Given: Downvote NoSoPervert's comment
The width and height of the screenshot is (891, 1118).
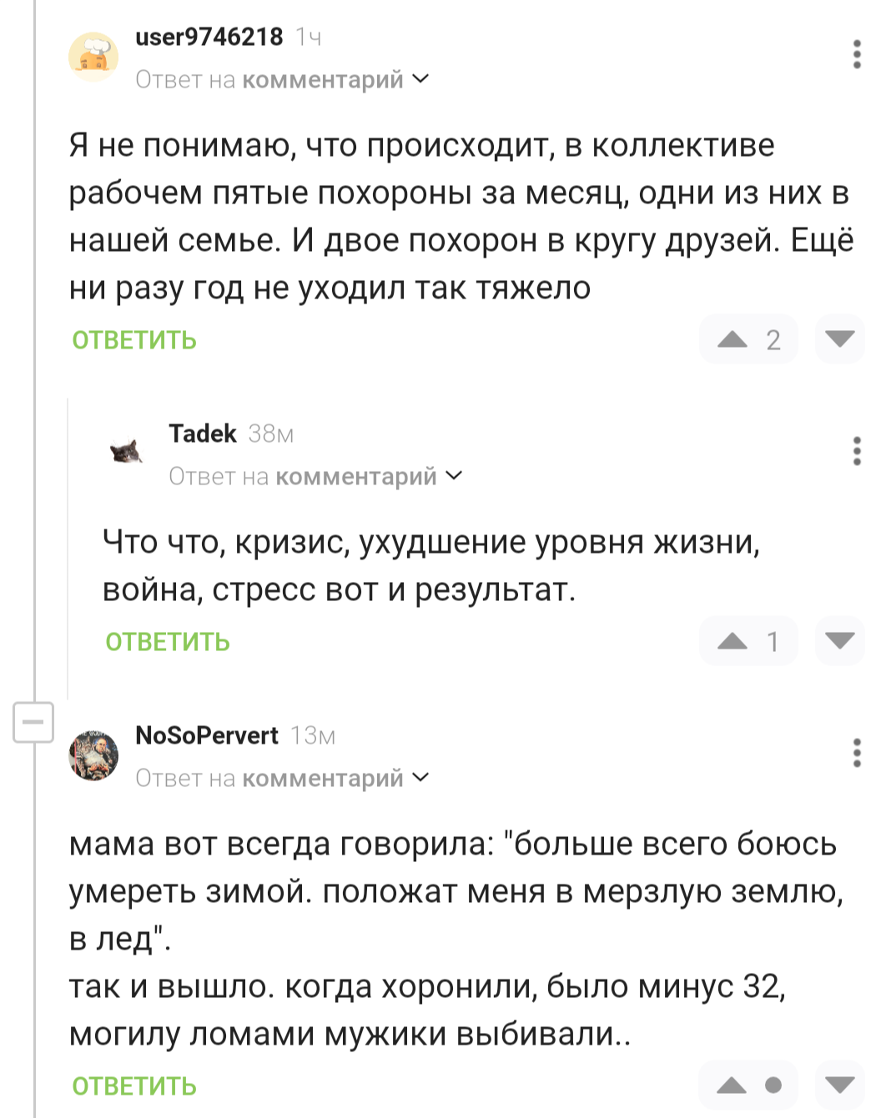Looking at the screenshot, I should pos(839,1085).
